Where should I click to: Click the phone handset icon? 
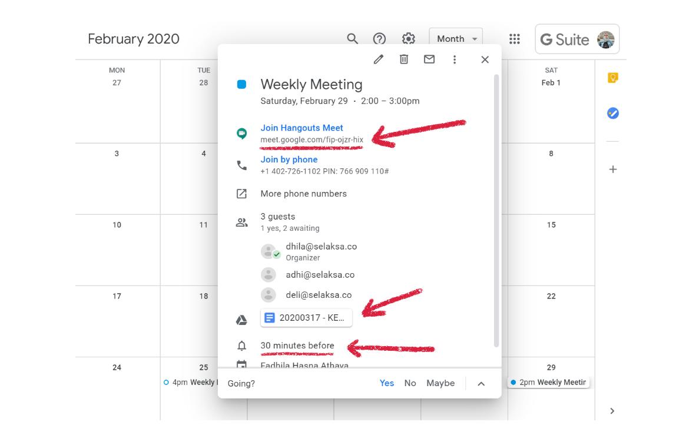coord(241,165)
